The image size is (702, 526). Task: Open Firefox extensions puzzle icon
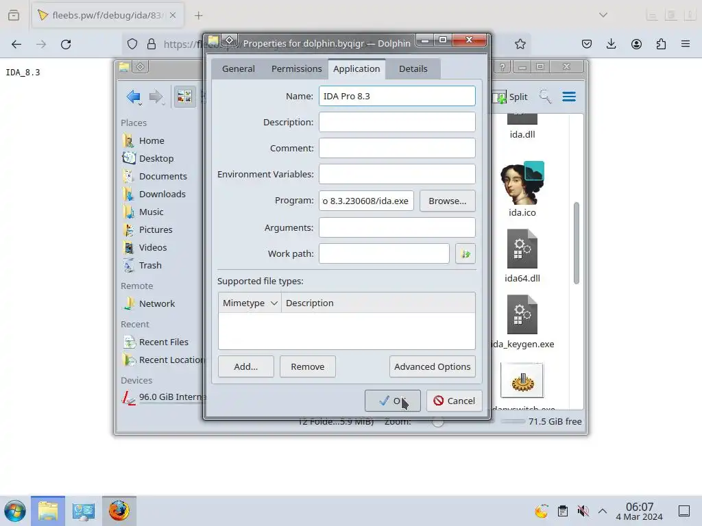(x=661, y=44)
